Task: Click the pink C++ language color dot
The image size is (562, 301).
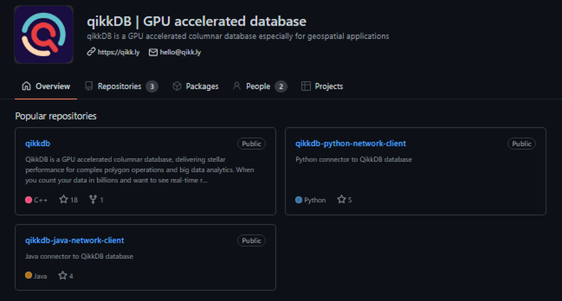Action: 29,200
